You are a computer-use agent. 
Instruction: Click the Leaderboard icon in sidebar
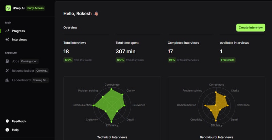(7, 80)
